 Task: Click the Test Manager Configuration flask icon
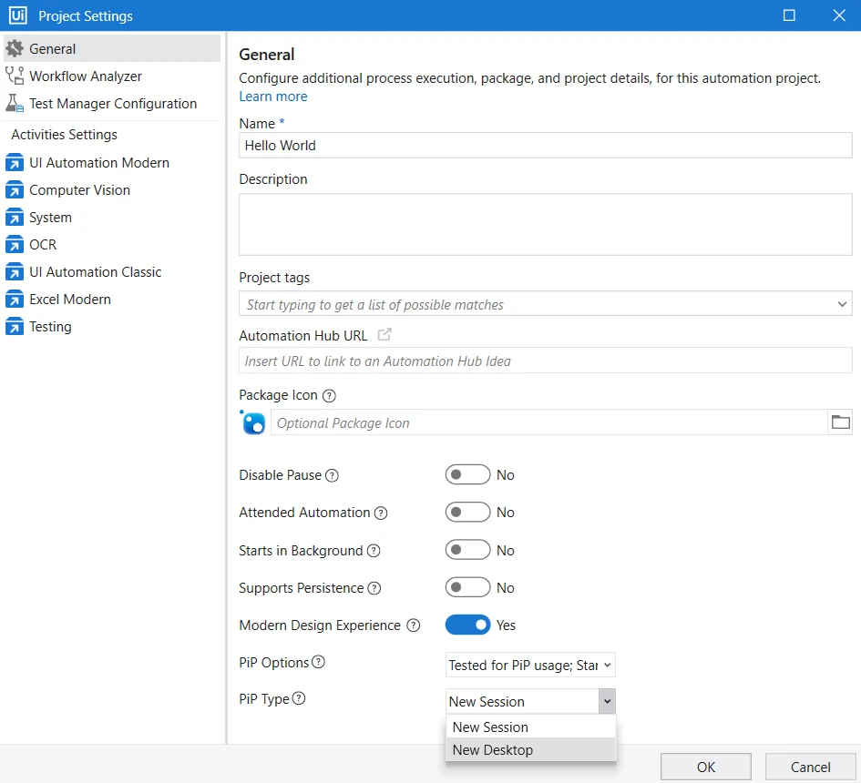15,103
